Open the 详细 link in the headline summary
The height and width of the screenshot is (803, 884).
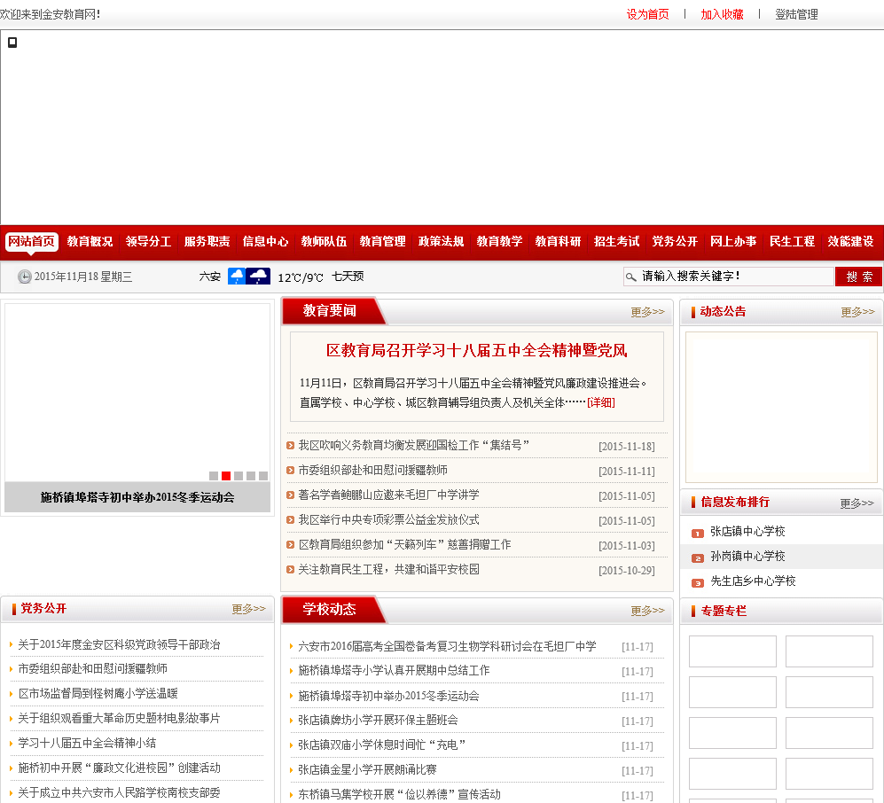(601, 402)
